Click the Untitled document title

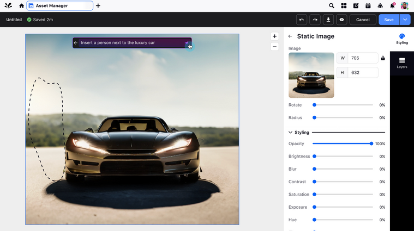(14, 20)
